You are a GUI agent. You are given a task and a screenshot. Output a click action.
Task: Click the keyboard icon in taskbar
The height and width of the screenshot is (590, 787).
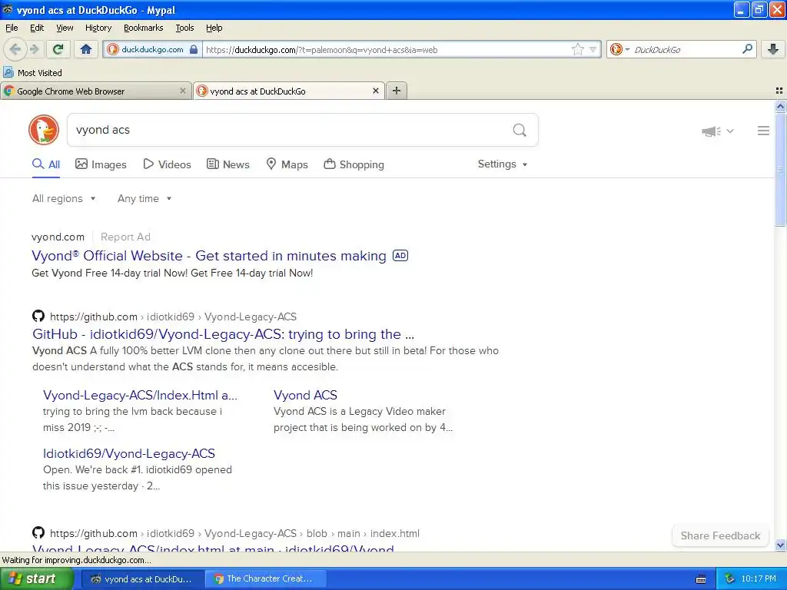pyautogui.click(x=701, y=579)
